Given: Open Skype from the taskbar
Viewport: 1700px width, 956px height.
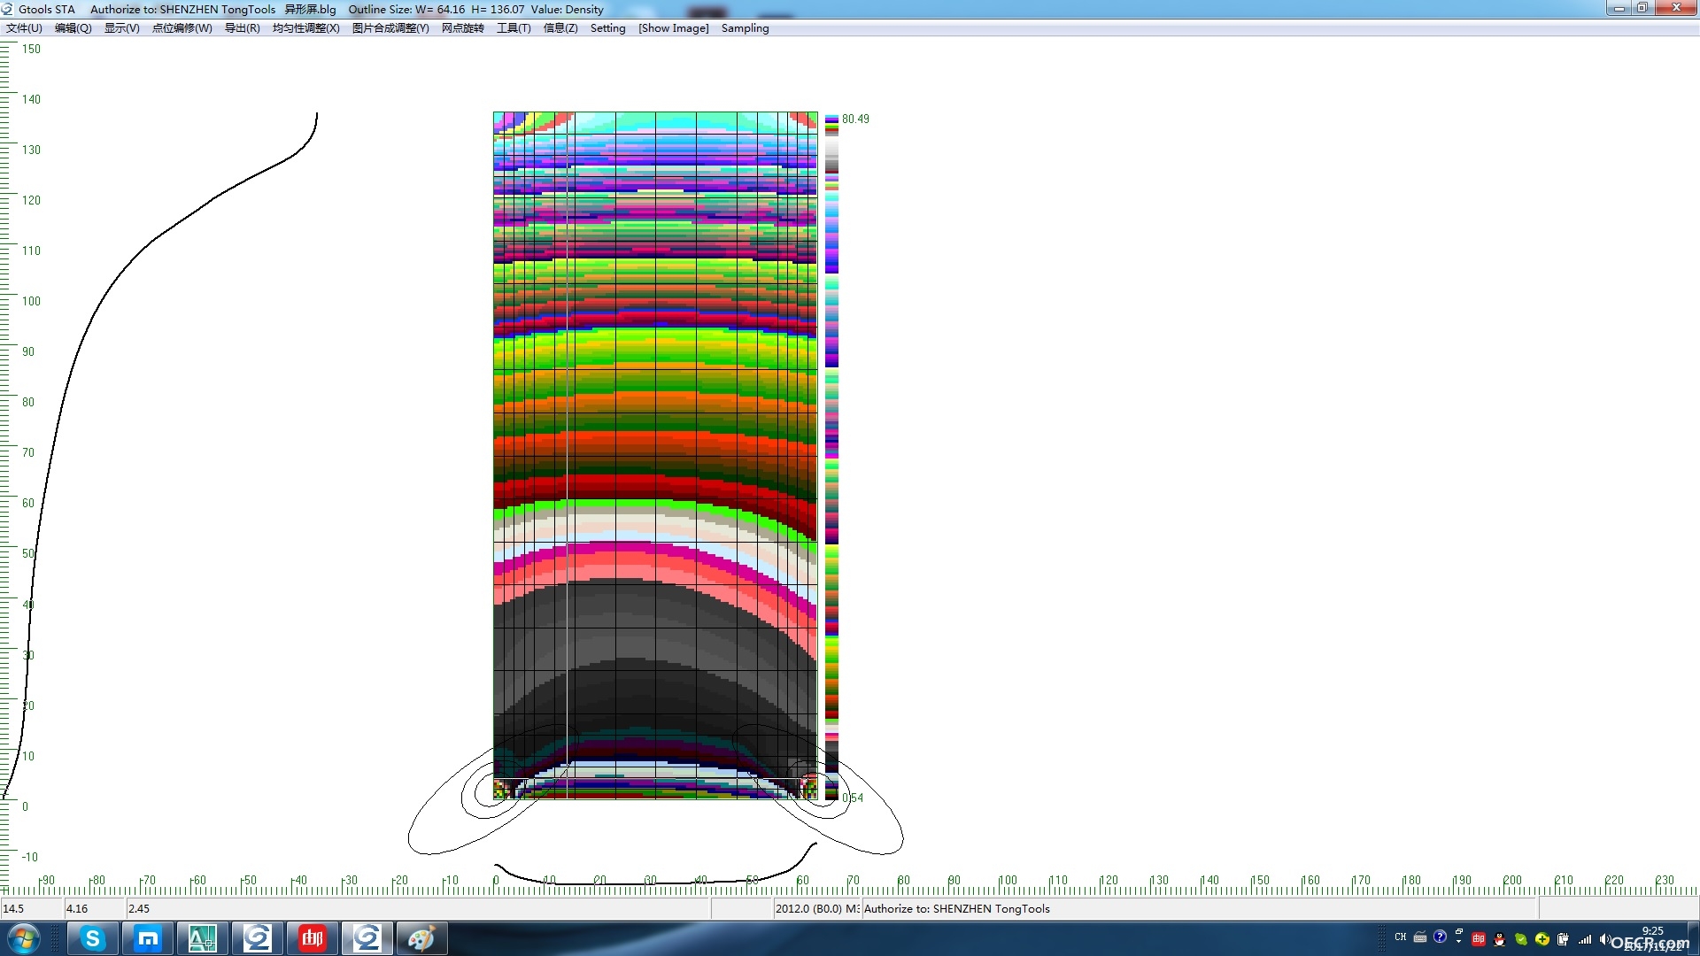Looking at the screenshot, I should point(92,938).
